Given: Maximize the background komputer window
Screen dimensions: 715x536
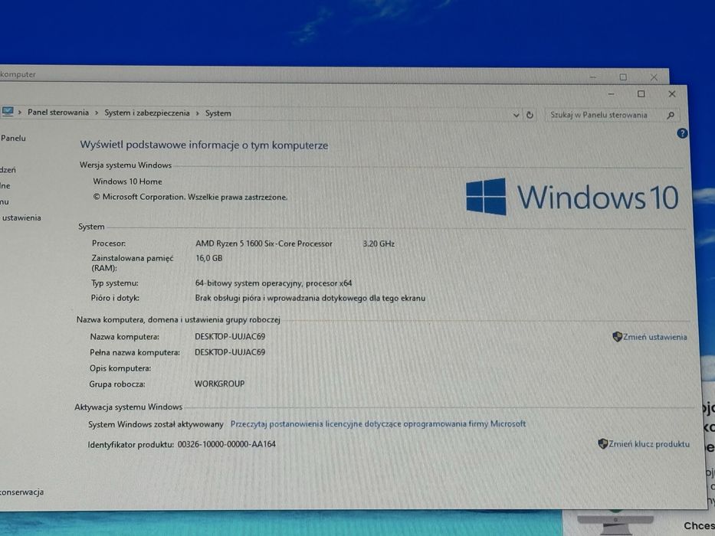Looking at the screenshot, I should pos(623,77).
